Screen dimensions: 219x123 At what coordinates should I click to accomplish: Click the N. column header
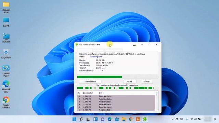[79, 93]
